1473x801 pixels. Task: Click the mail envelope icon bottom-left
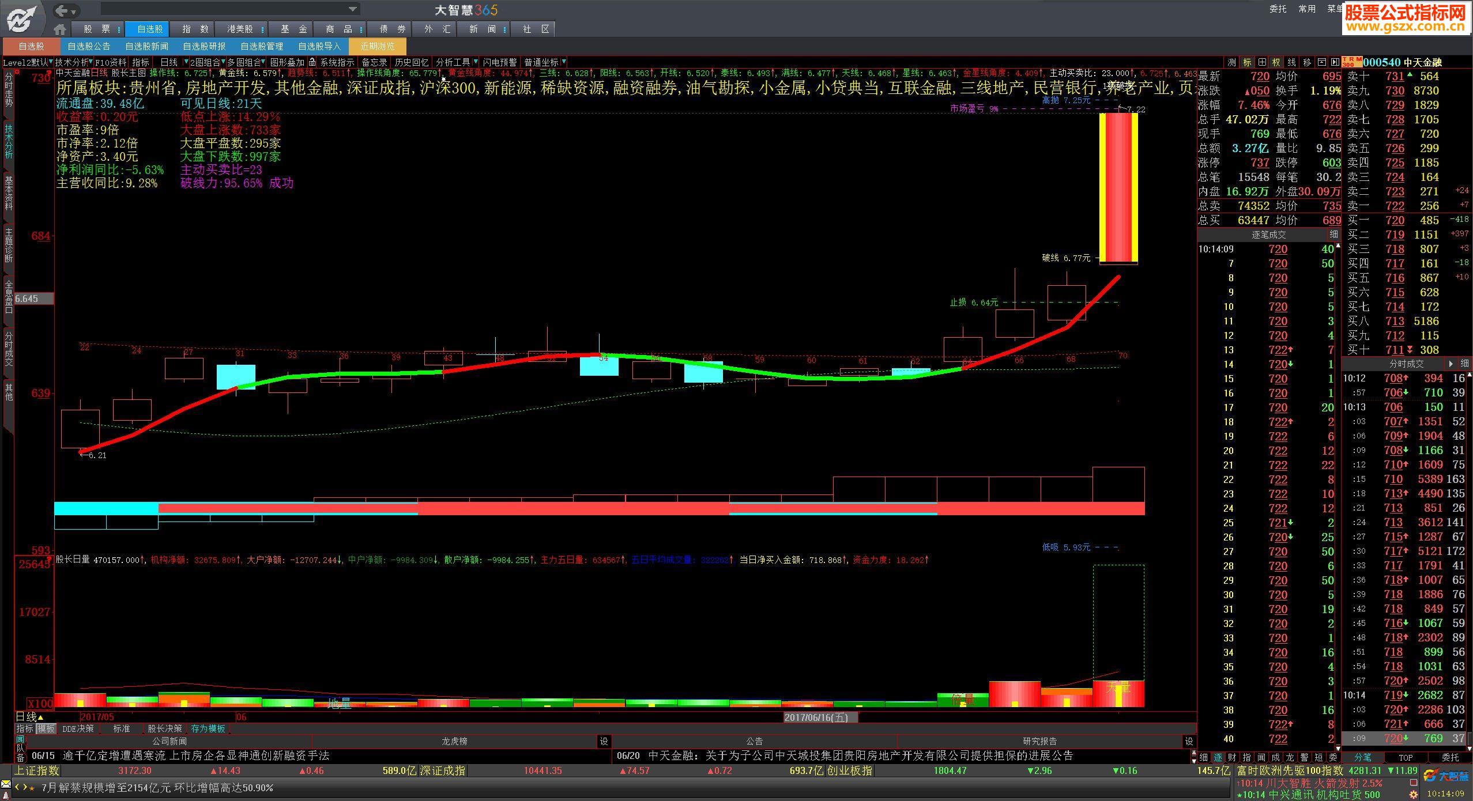[x=6, y=784]
